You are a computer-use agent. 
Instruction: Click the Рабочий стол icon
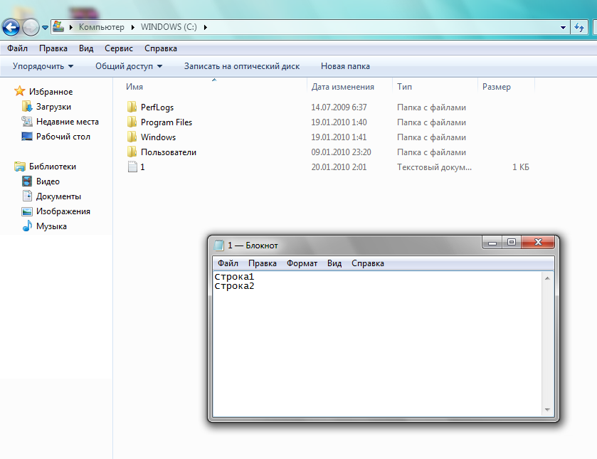(26, 137)
